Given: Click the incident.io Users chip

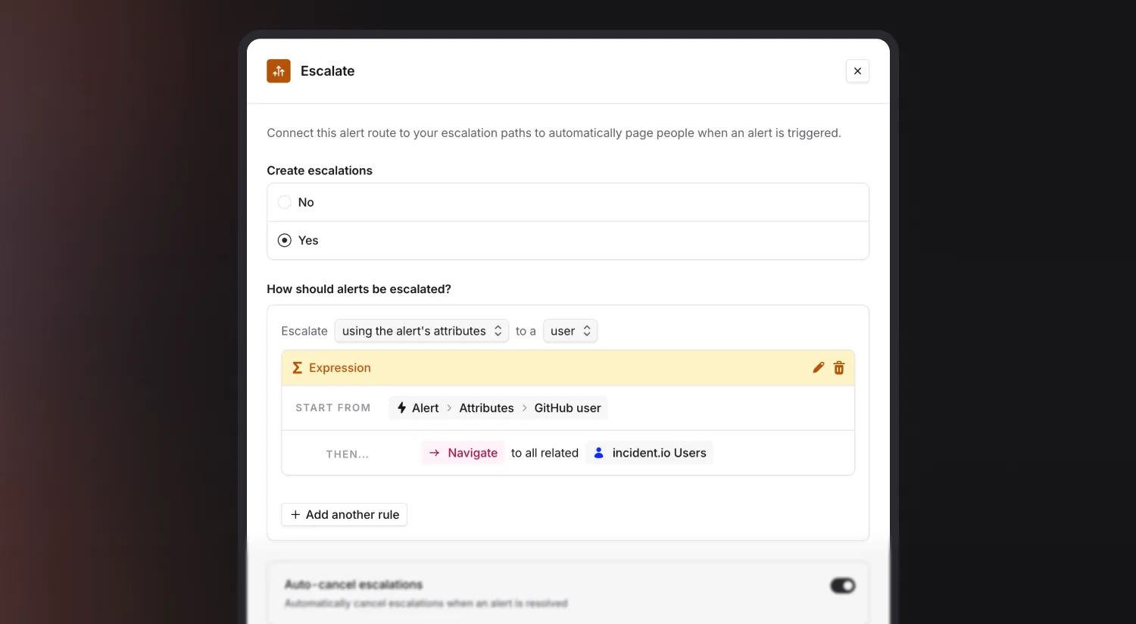Looking at the screenshot, I should 650,453.
